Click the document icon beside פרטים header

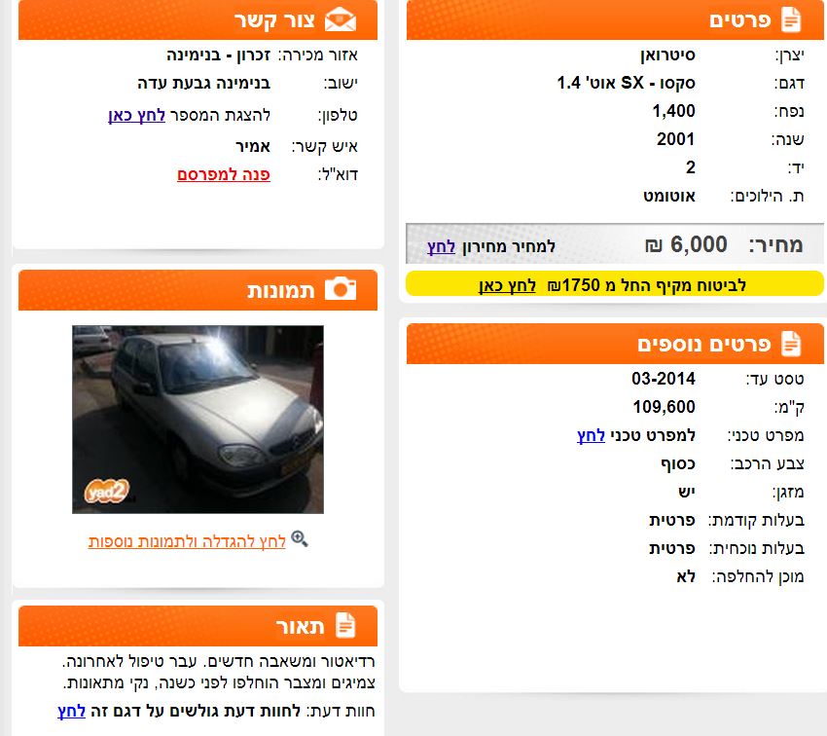[x=791, y=20]
